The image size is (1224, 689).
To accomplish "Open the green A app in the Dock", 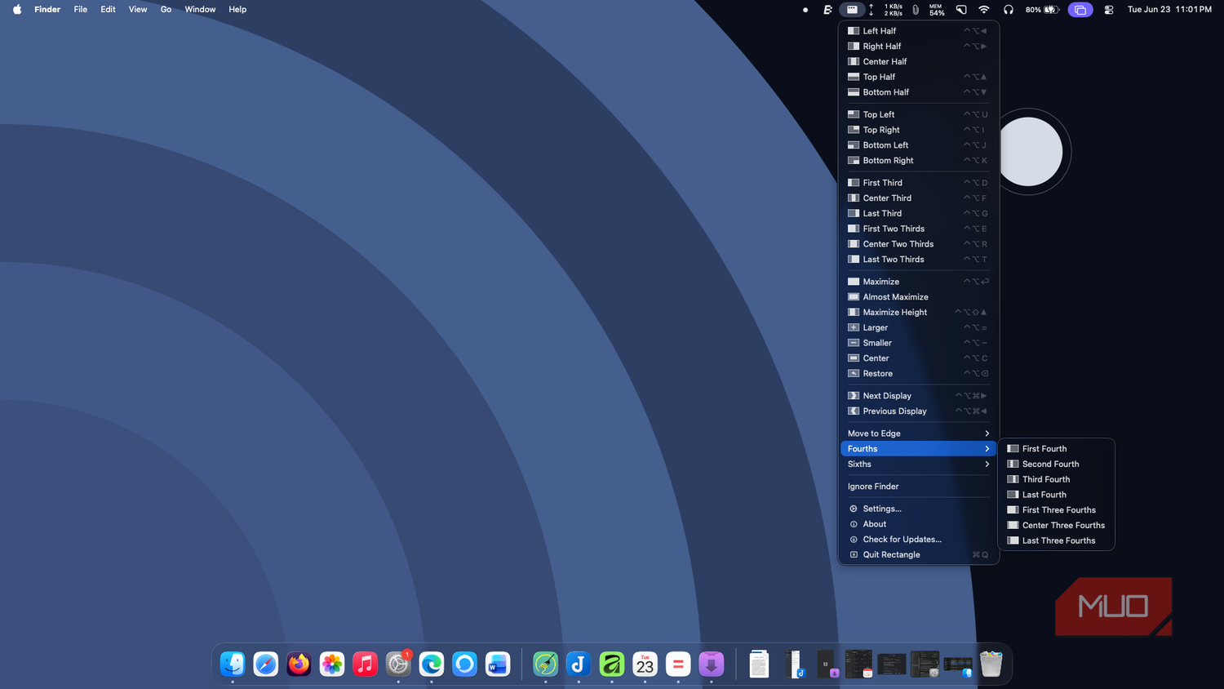I will (612, 665).
